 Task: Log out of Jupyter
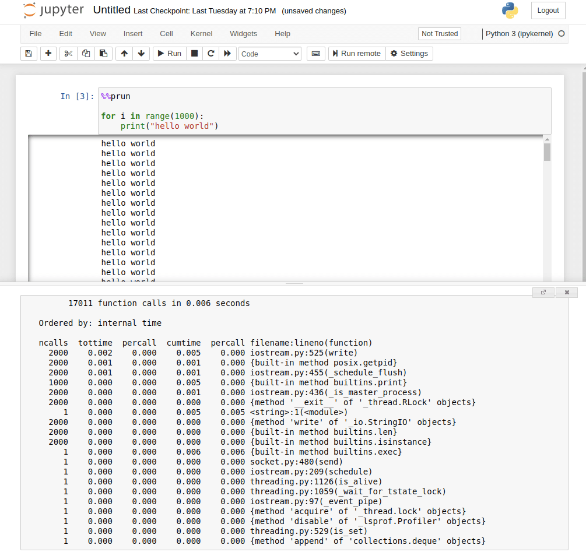click(548, 10)
